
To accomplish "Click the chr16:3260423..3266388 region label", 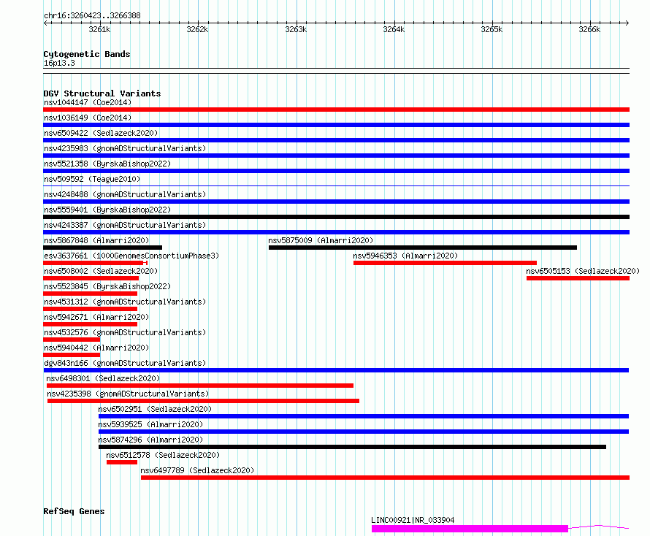I will point(92,15).
